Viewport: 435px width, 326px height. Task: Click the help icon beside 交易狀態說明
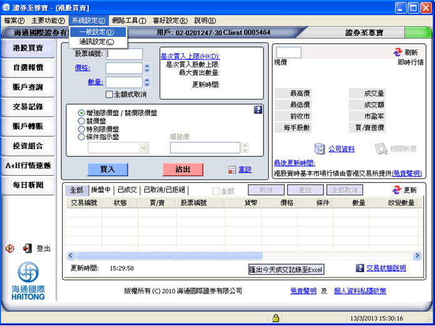click(x=359, y=268)
